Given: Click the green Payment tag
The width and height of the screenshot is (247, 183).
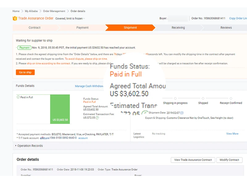Looking at the screenshot, I should [24, 48].
